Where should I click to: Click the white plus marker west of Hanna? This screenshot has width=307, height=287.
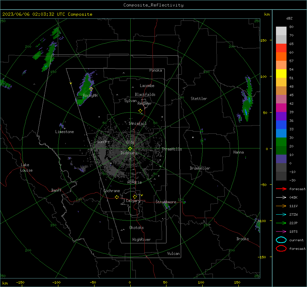click(193, 137)
